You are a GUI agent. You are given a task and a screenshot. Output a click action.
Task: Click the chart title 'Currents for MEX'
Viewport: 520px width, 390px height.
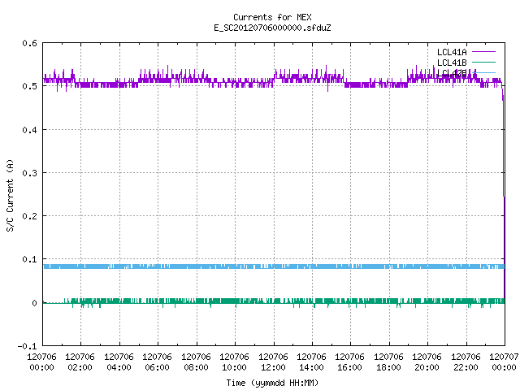coord(272,17)
